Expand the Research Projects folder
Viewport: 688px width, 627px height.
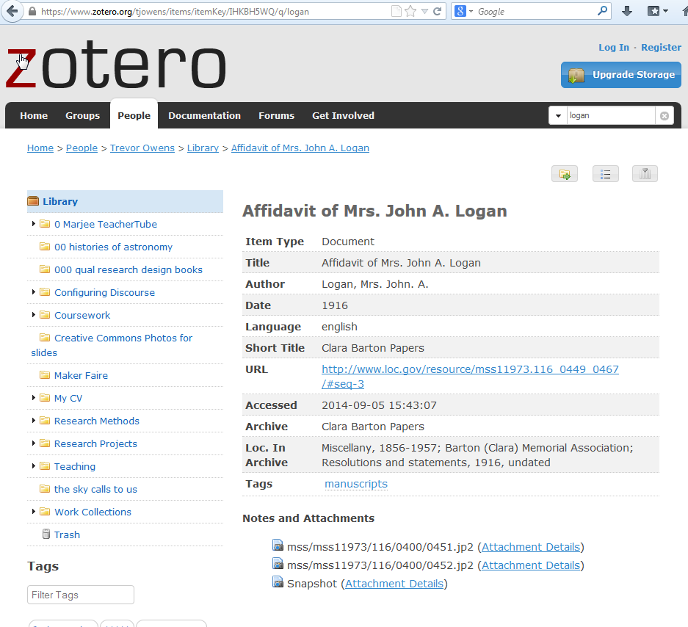pyautogui.click(x=34, y=443)
